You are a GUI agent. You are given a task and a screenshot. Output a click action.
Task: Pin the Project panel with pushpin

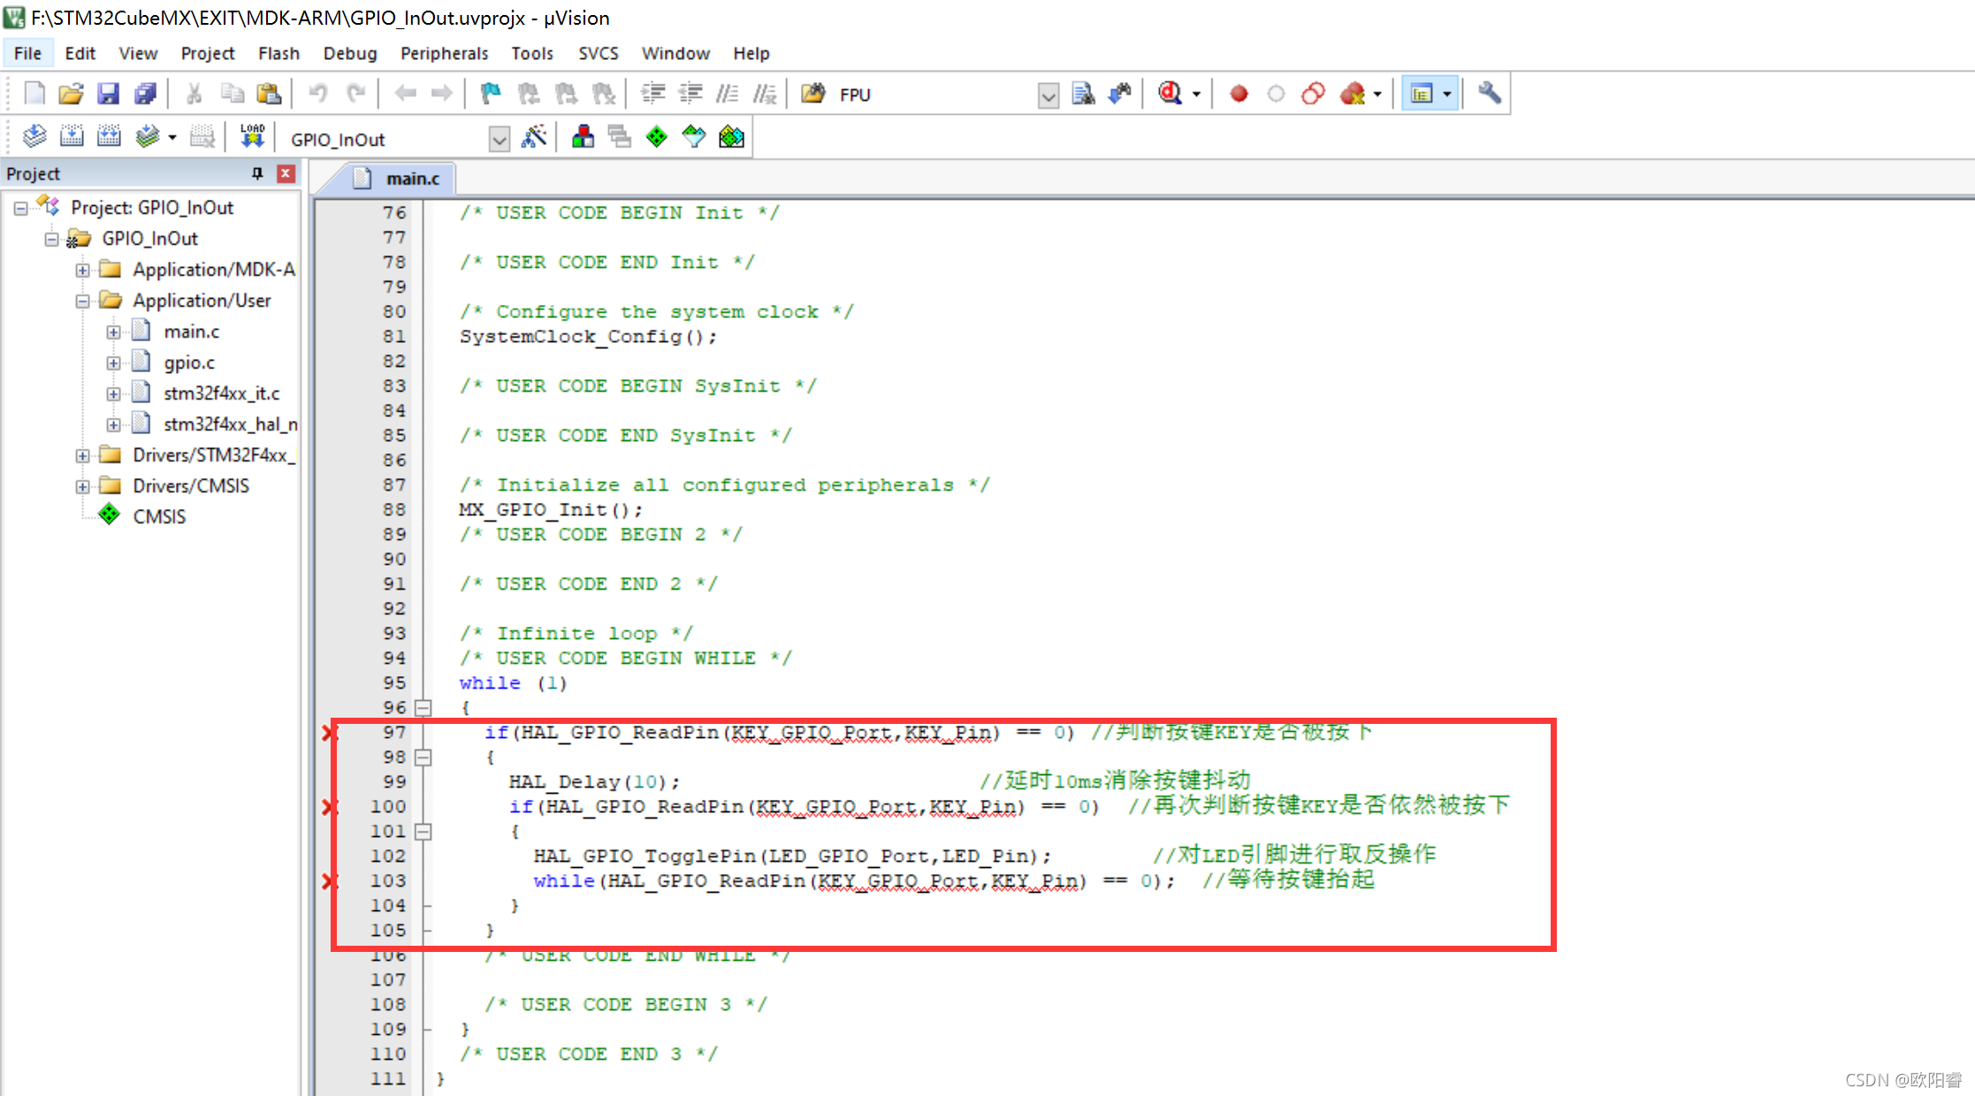click(x=257, y=173)
